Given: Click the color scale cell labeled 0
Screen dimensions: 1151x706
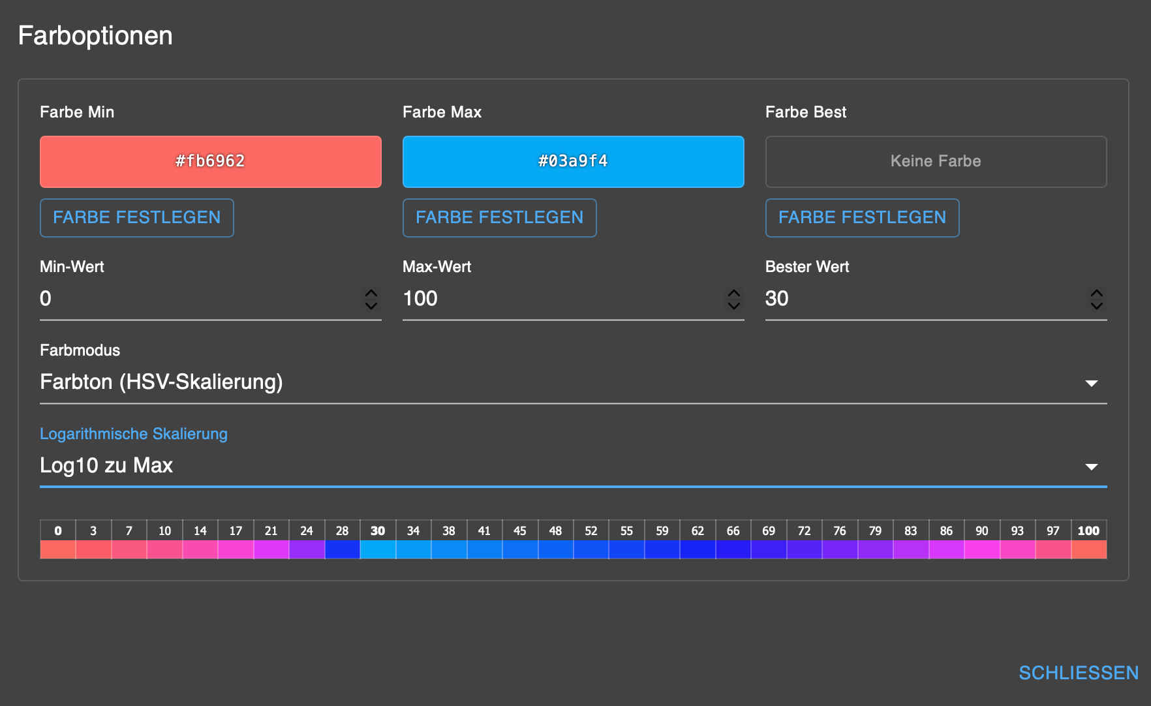Looking at the screenshot, I should (58, 540).
